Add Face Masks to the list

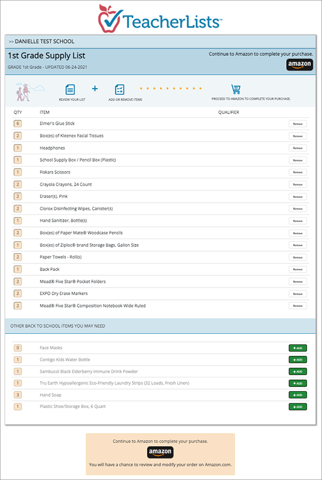tap(298, 348)
